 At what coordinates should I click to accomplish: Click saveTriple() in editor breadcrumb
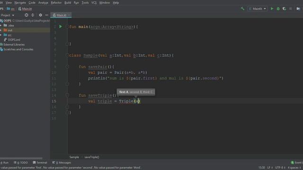tap(92, 157)
